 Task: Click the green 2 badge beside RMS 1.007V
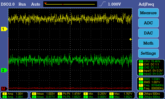coord(141,82)
